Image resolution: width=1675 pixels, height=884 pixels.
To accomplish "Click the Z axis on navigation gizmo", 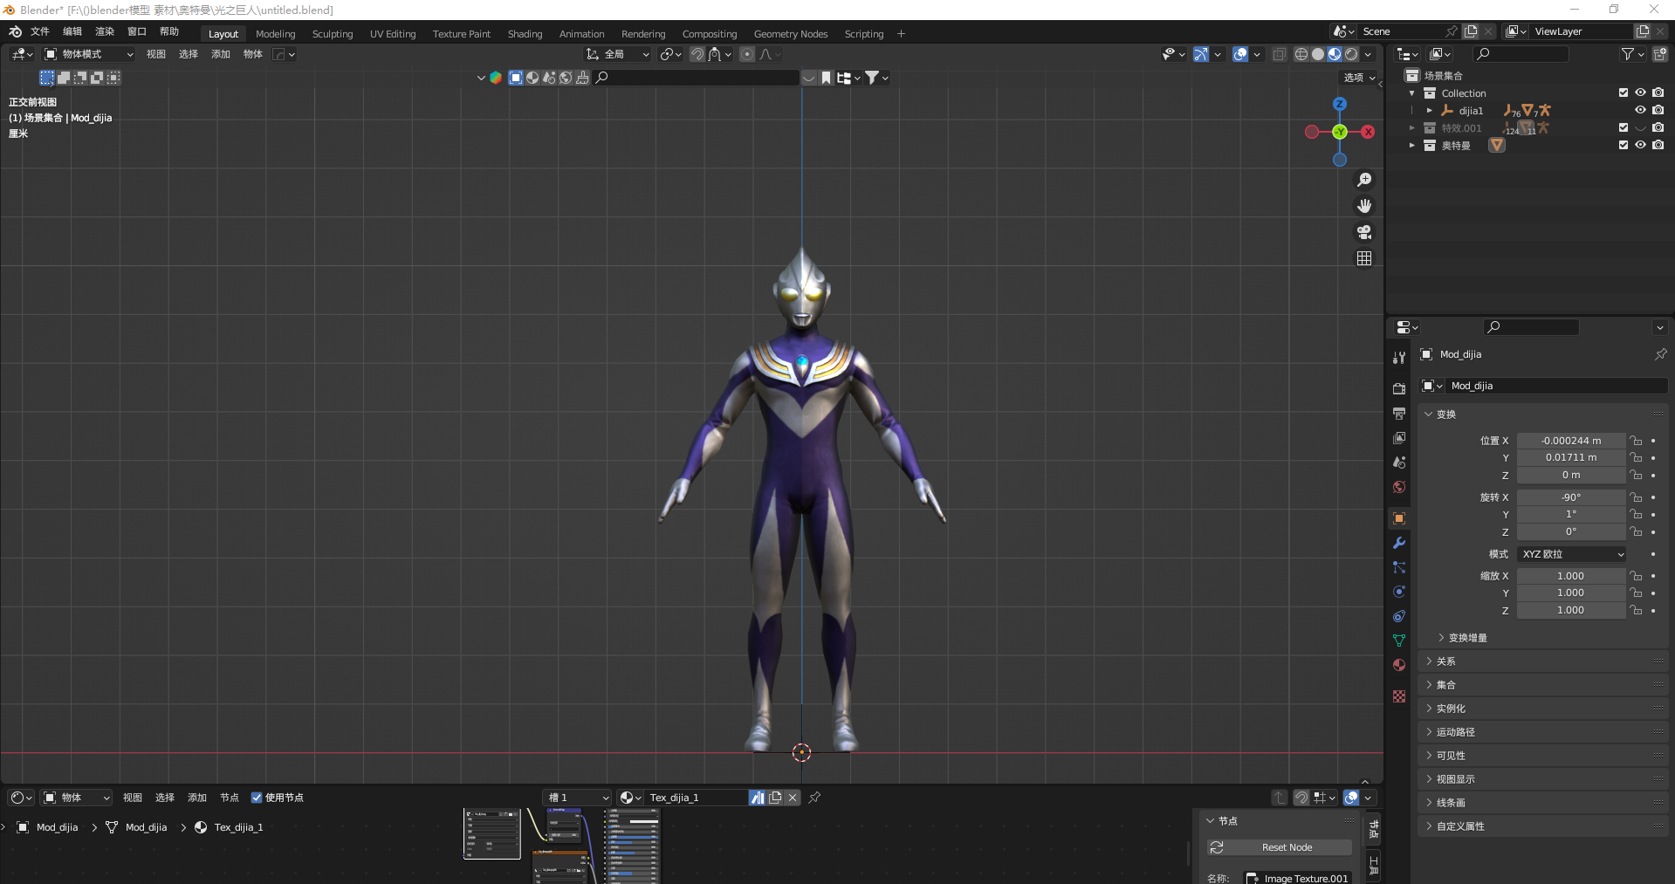I will tap(1340, 104).
